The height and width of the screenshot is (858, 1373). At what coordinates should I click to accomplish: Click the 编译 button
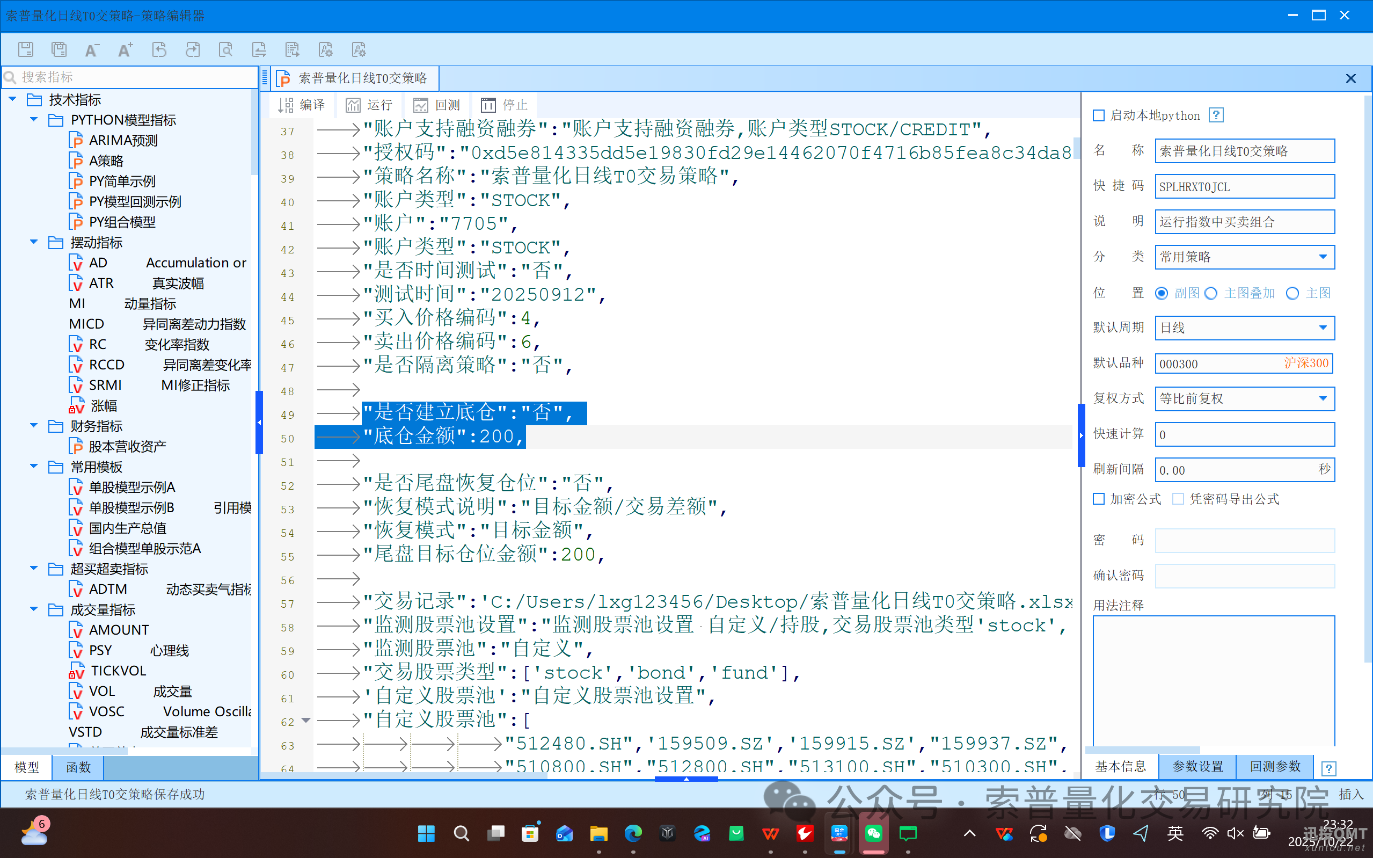[302, 105]
